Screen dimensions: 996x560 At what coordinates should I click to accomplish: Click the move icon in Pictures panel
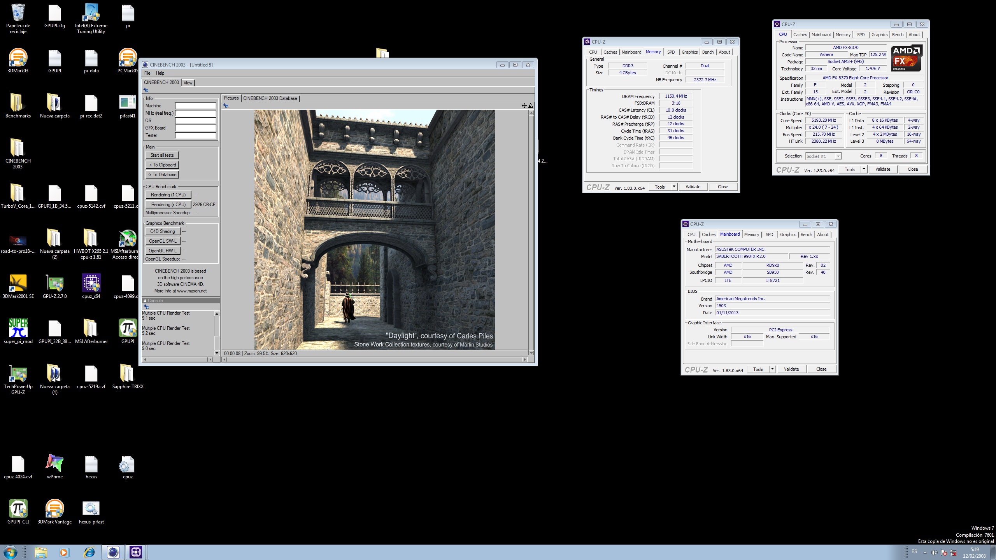point(524,105)
